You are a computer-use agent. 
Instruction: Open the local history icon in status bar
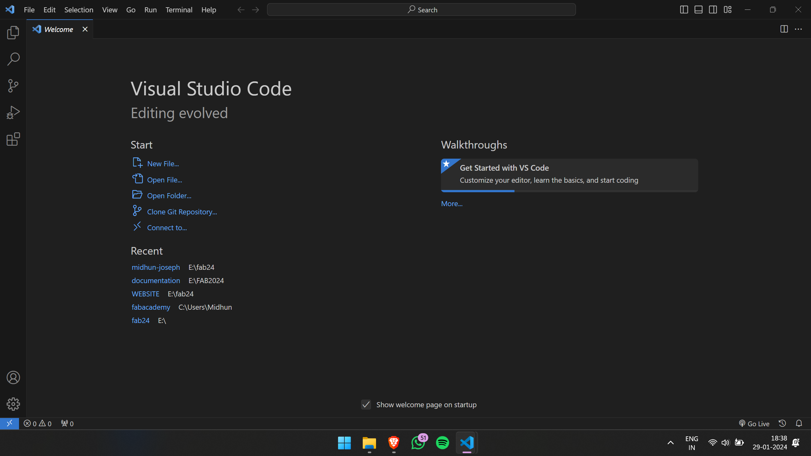pyautogui.click(x=782, y=423)
